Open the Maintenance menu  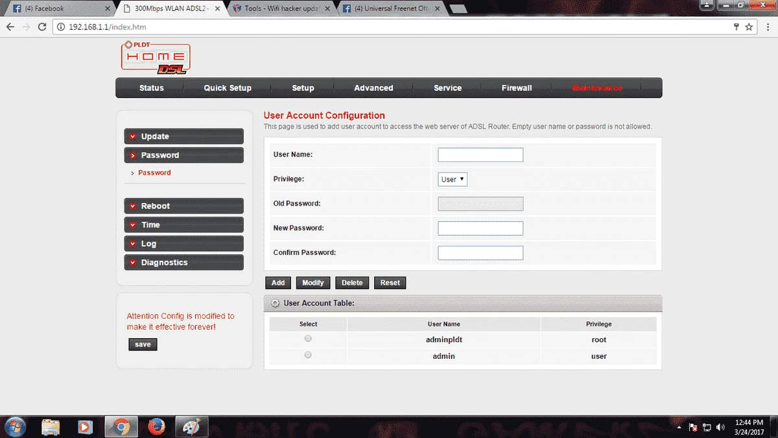click(597, 88)
